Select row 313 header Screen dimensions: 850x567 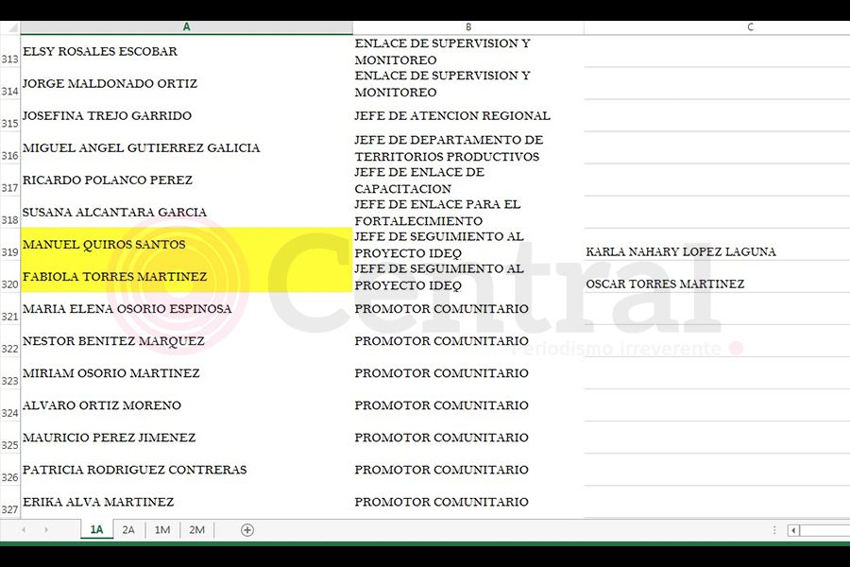coord(9,51)
